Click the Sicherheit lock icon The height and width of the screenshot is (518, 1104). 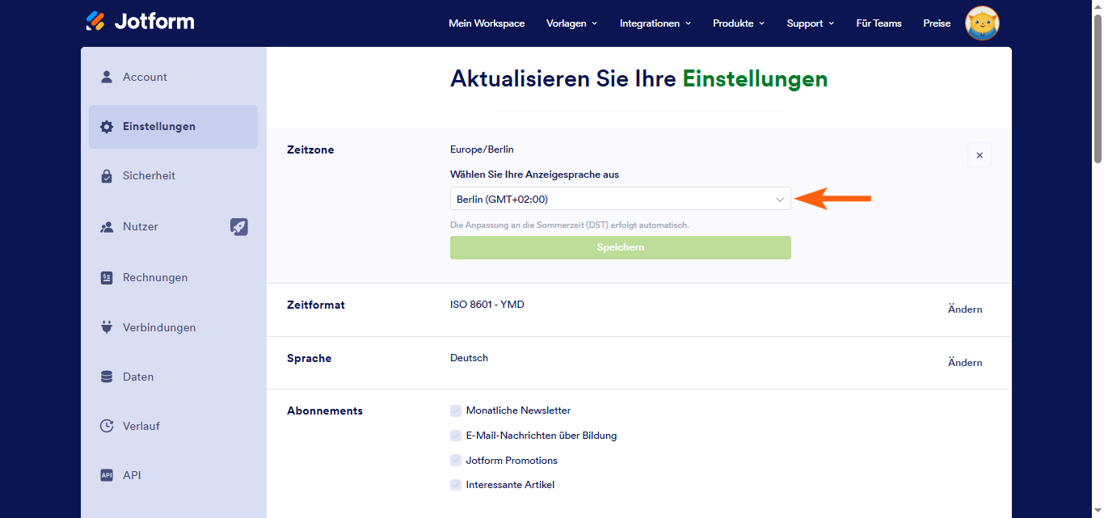point(106,175)
